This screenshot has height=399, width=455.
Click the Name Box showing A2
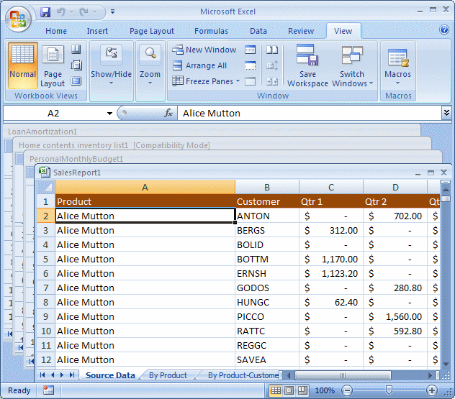pyautogui.click(x=54, y=114)
